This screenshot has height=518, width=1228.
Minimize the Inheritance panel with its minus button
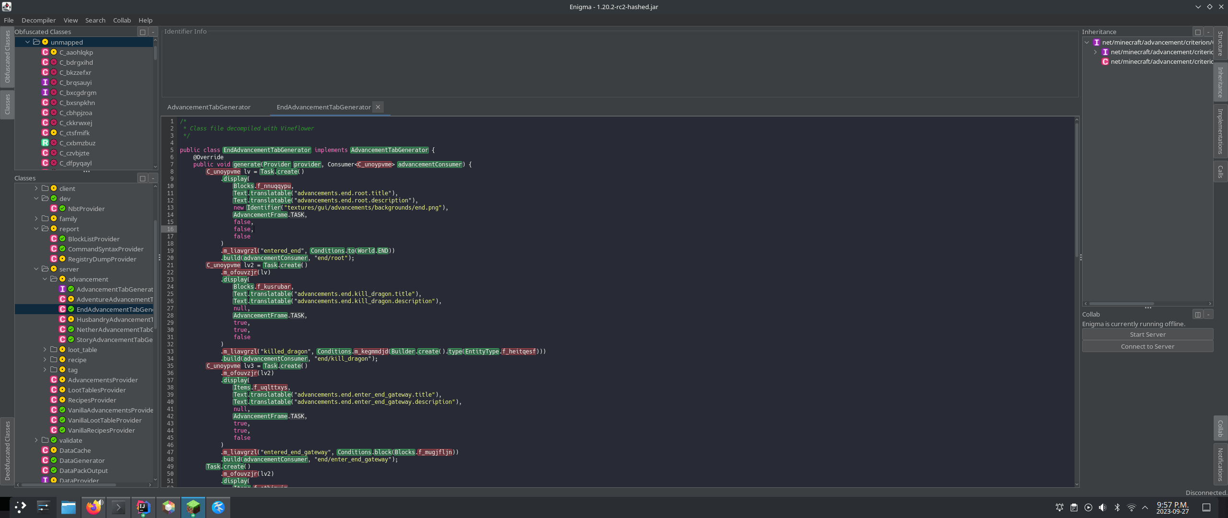(1208, 32)
